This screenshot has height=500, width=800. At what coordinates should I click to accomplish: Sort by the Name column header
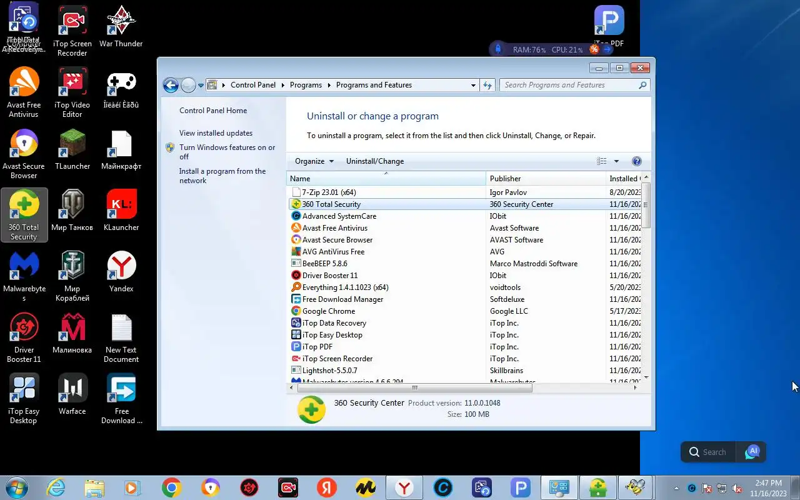(386, 179)
